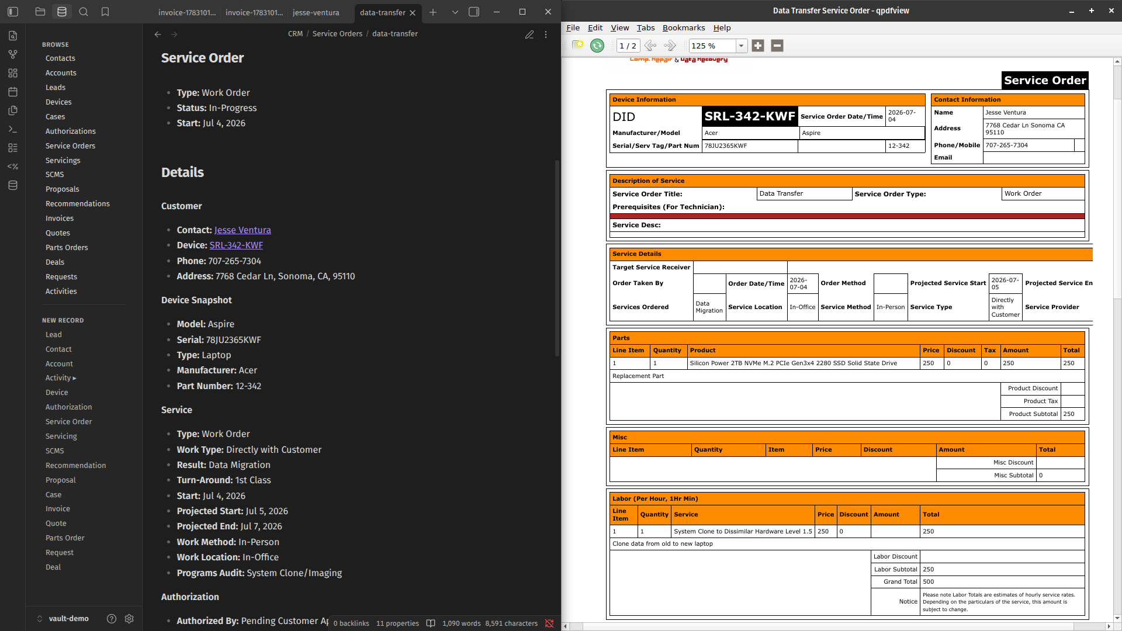Open vault settings gear icon
1122x631 pixels.
coord(129,619)
